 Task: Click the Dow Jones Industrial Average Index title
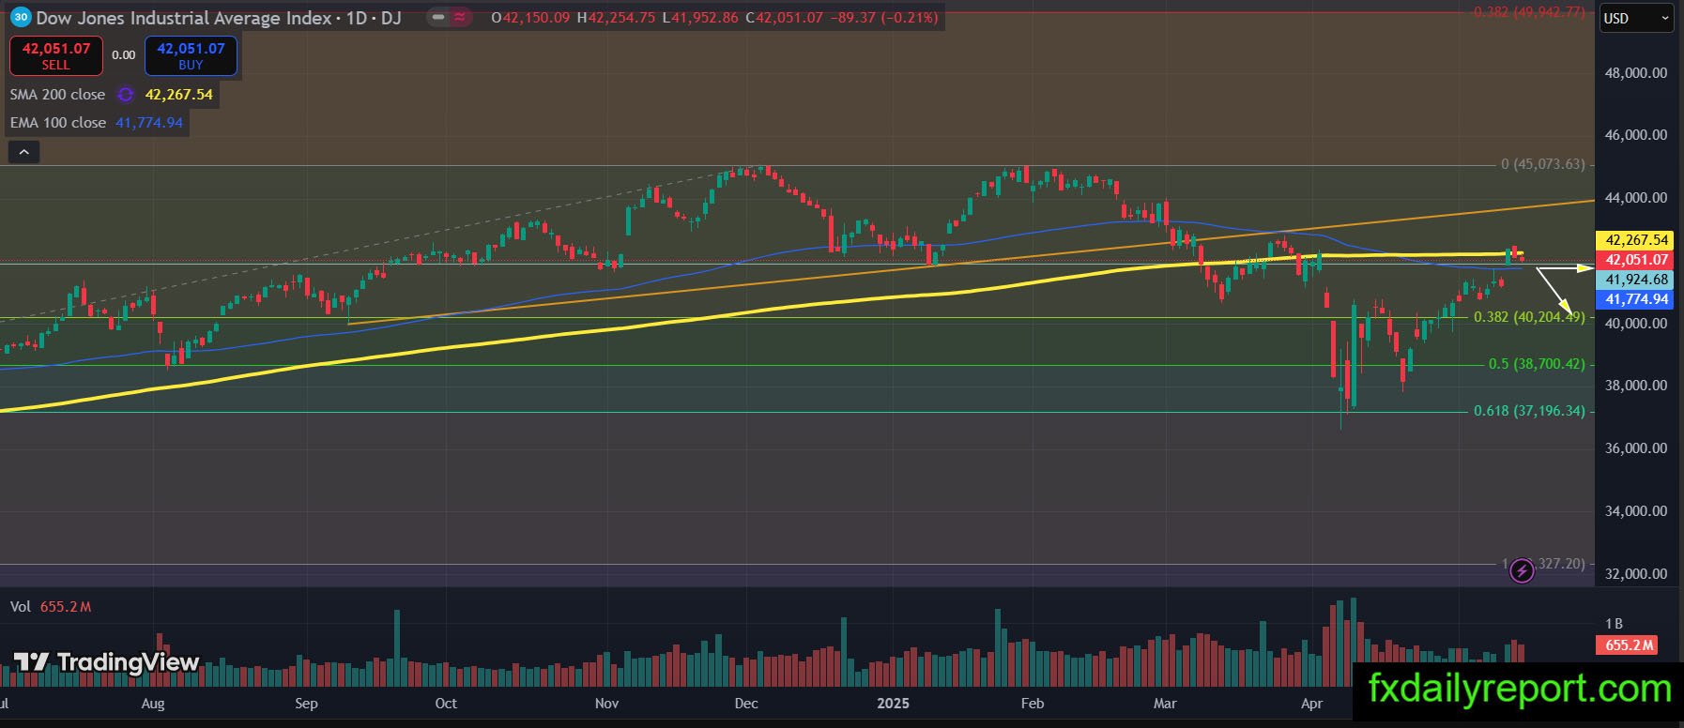point(184,18)
